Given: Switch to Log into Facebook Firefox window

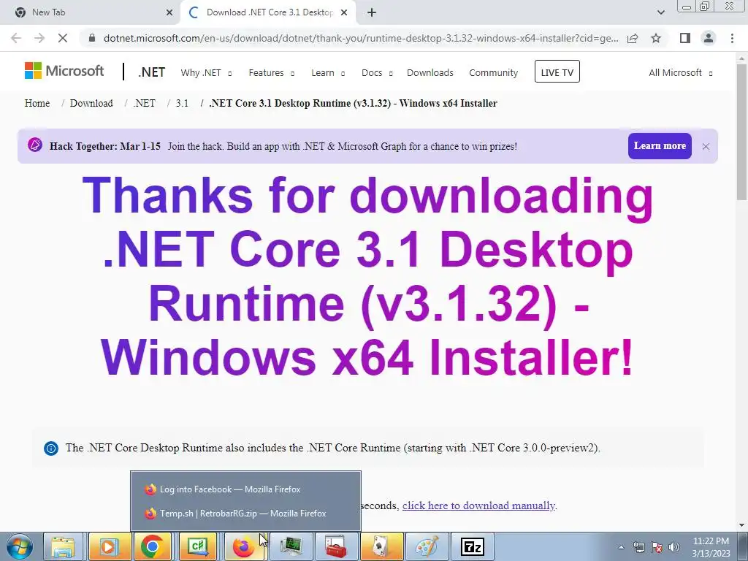Looking at the screenshot, I should pos(245,489).
